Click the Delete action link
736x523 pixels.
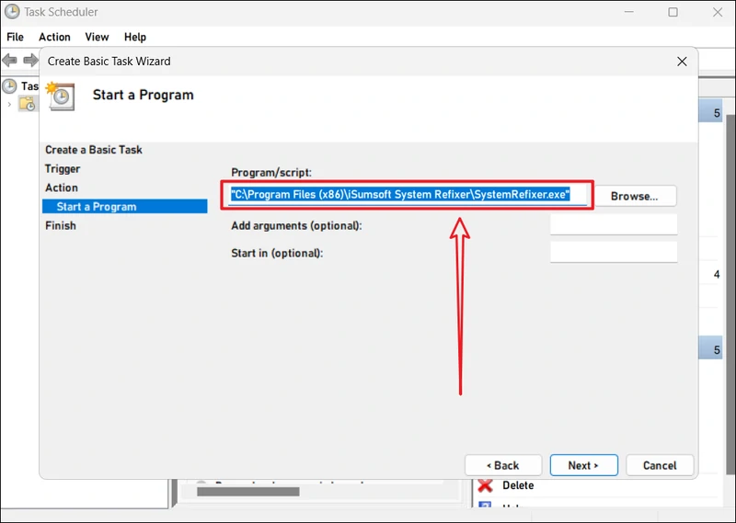518,485
